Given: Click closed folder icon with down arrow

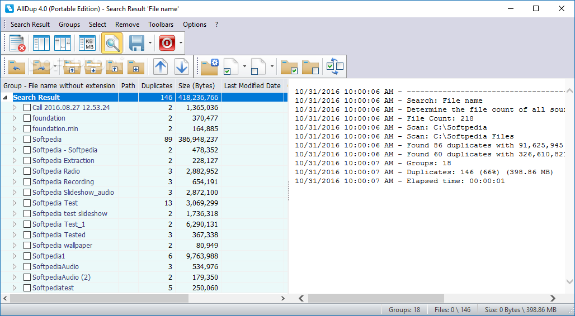Looking at the screenshot, I should (x=136, y=66).
